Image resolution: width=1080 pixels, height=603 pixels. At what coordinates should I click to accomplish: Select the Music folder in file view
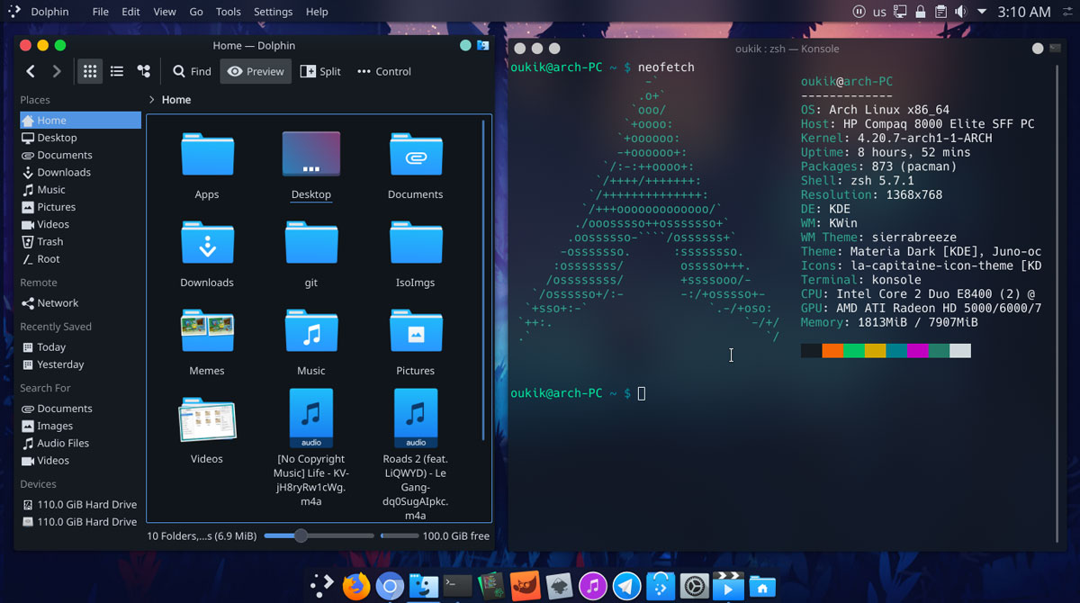pos(311,332)
